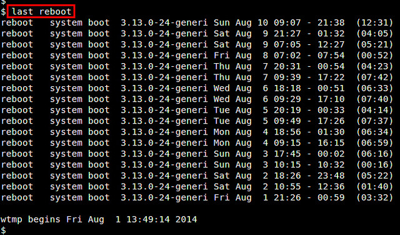Click end time "00:54"
The width and height of the screenshot is (400, 235).
coord(331,67)
